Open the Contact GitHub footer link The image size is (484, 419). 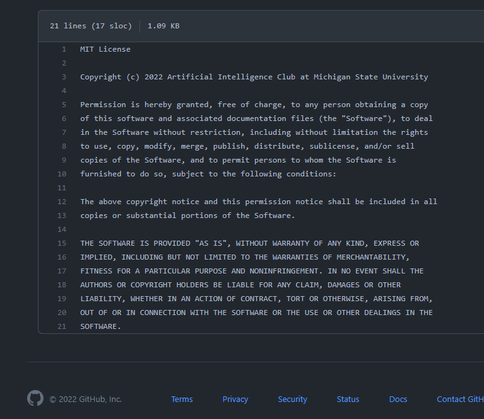[460, 399]
